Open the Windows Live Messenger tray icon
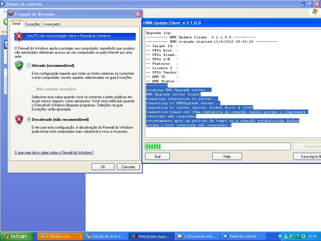This screenshot has width=321, height=241. (x=287, y=237)
